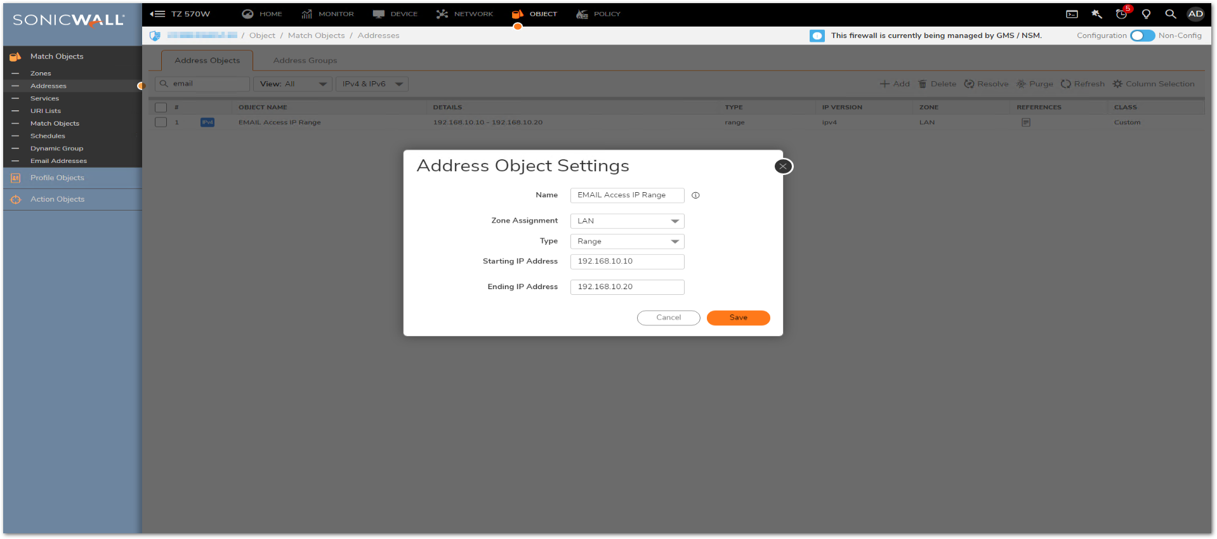Screen dimensions: 1217x539
Task: Collapse the sidebar with the hamburger arrow icon
Action: click(157, 14)
